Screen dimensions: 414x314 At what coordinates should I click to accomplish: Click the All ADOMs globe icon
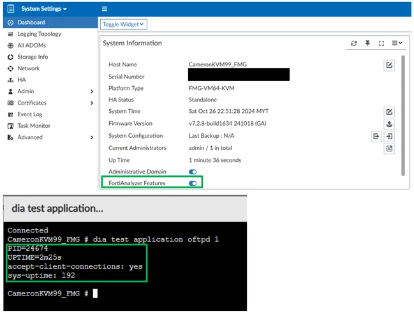(10, 46)
